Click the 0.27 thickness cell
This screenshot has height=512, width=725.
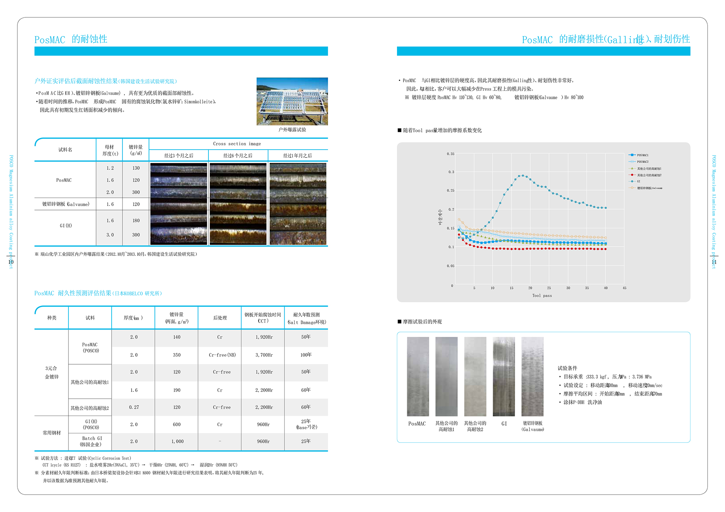click(134, 407)
